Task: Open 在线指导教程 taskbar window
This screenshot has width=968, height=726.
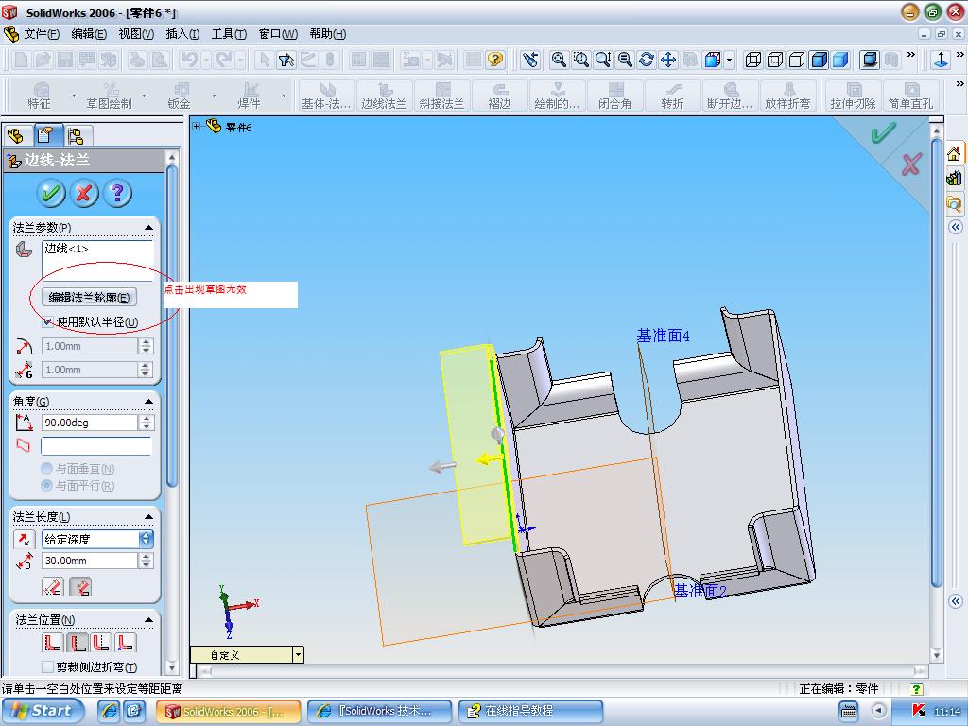Action: pos(531,711)
